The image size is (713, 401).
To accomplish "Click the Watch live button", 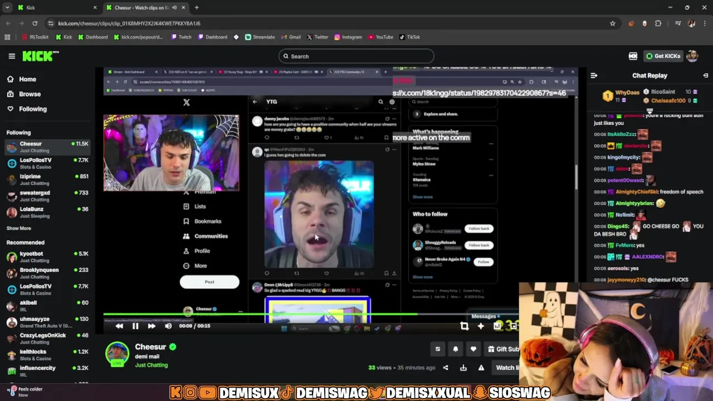I will (506, 368).
